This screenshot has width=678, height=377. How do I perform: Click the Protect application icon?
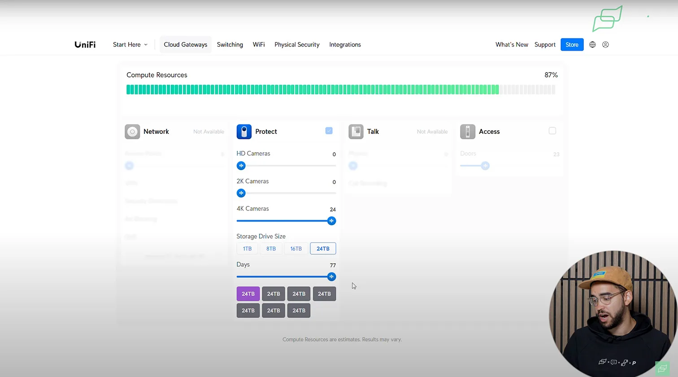pos(244,132)
